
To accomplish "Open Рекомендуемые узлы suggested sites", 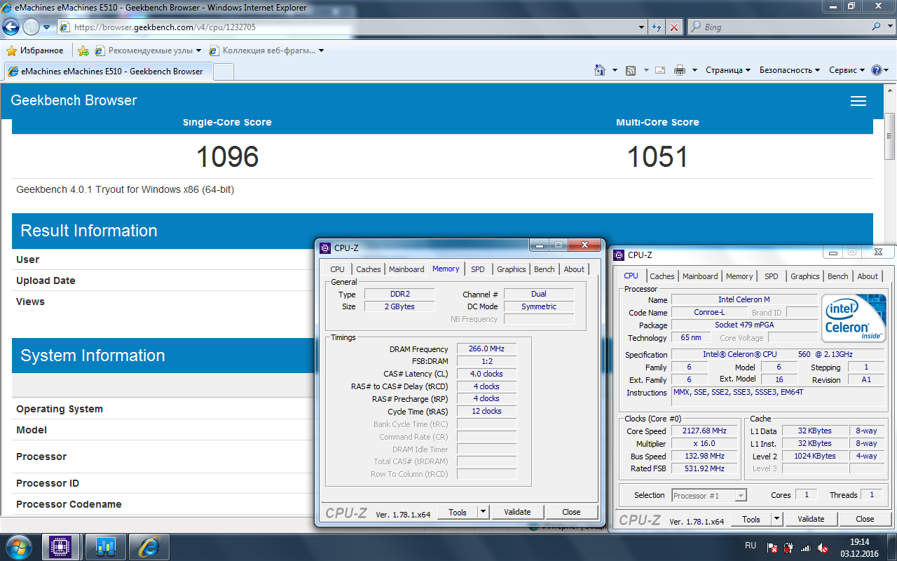I will [x=148, y=50].
